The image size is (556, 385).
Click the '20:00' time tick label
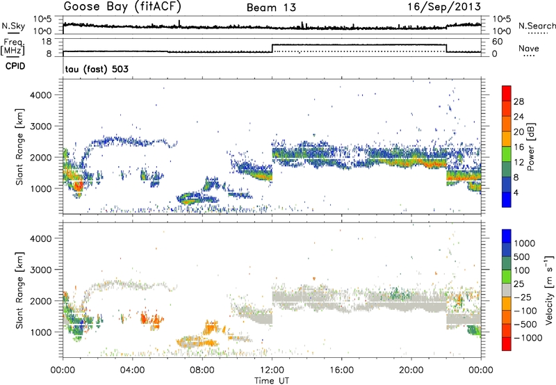(411, 370)
